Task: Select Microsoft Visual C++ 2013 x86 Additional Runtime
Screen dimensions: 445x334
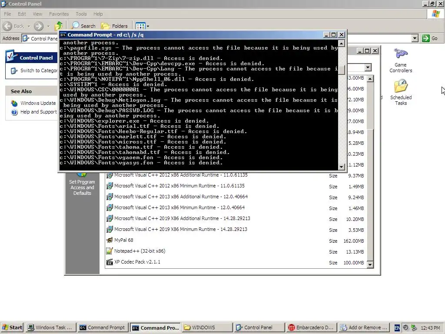Action: [x=236, y=197]
